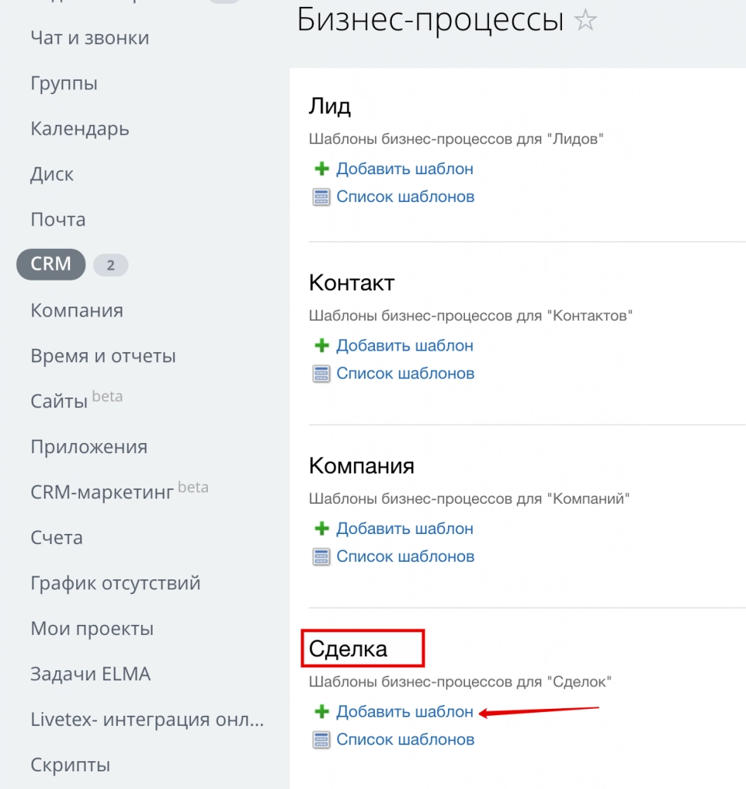The width and height of the screenshot is (746, 789).
Task: Click the Список шаблонов link for Сделок
Action: point(406,740)
